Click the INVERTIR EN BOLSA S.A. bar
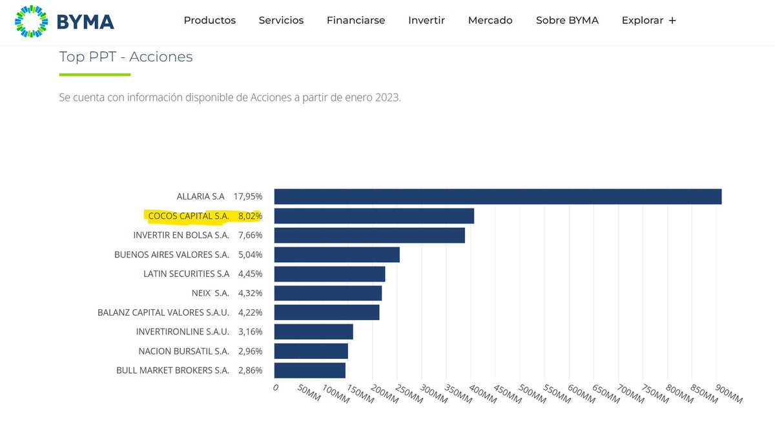775x439 pixels. 369,235
